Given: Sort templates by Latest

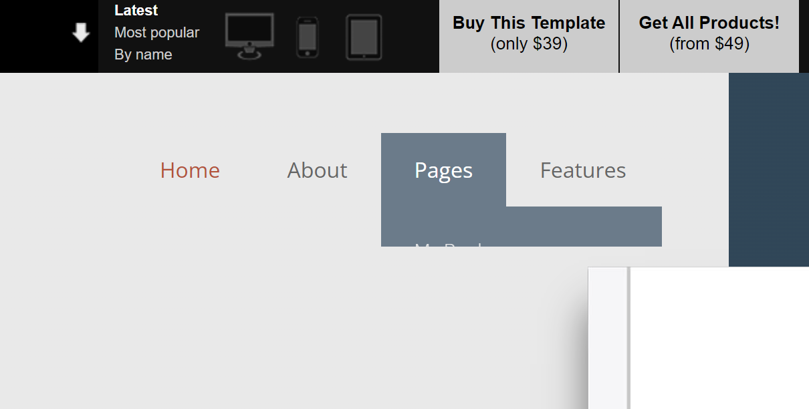Looking at the screenshot, I should point(136,11).
